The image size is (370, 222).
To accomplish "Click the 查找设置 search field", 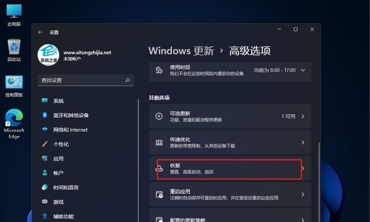I will coord(85,80).
